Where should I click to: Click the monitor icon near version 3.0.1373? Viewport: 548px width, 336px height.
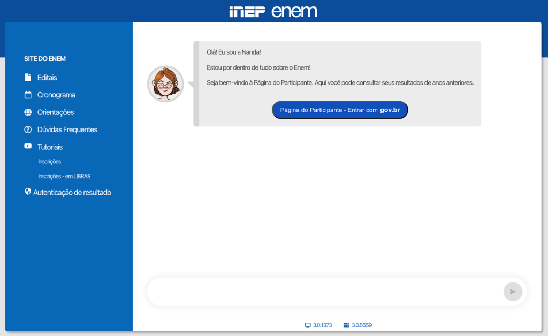pos(308,325)
